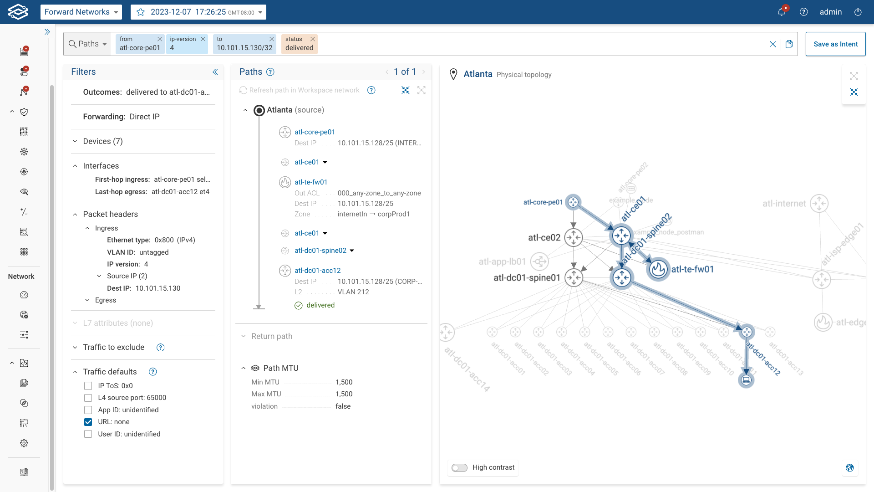
Task: Remove the status delivered filter chip
Action: point(312,39)
